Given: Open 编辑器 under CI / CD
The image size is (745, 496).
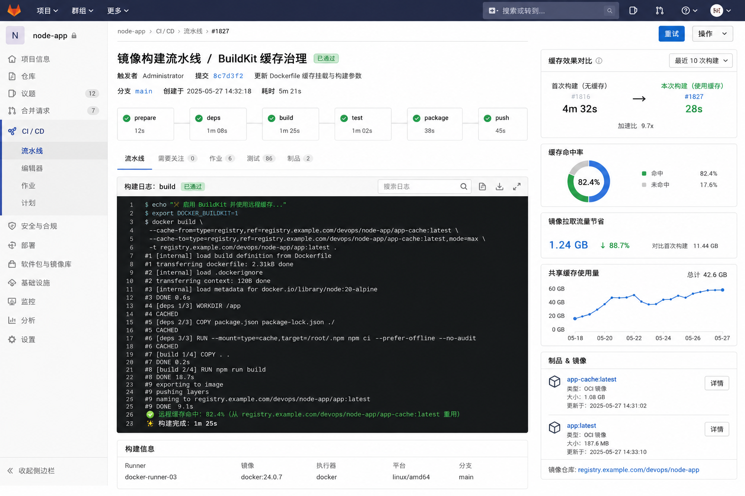Looking at the screenshot, I should point(32,168).
